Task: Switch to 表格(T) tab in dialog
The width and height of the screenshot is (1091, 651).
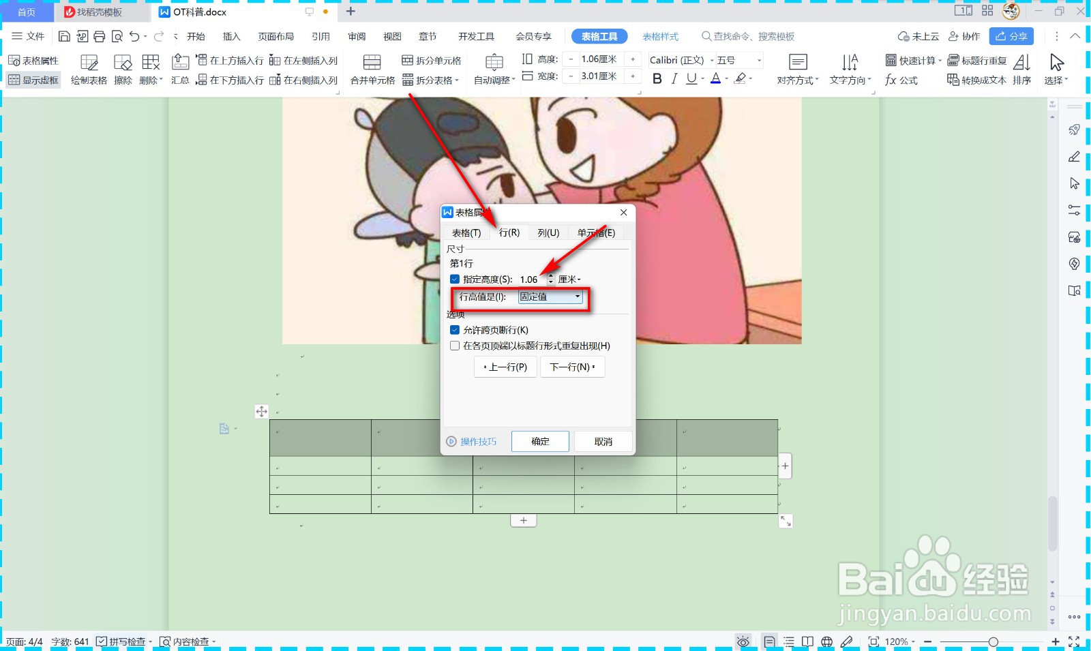Action: pyautogui.click(x=466, y=232)
